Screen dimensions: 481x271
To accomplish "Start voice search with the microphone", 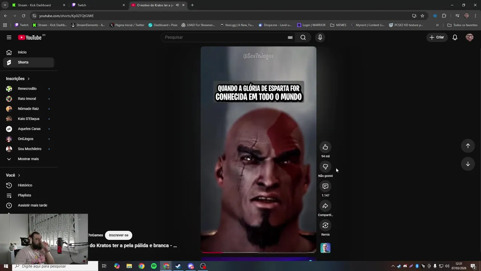I will tap(320, 37).
